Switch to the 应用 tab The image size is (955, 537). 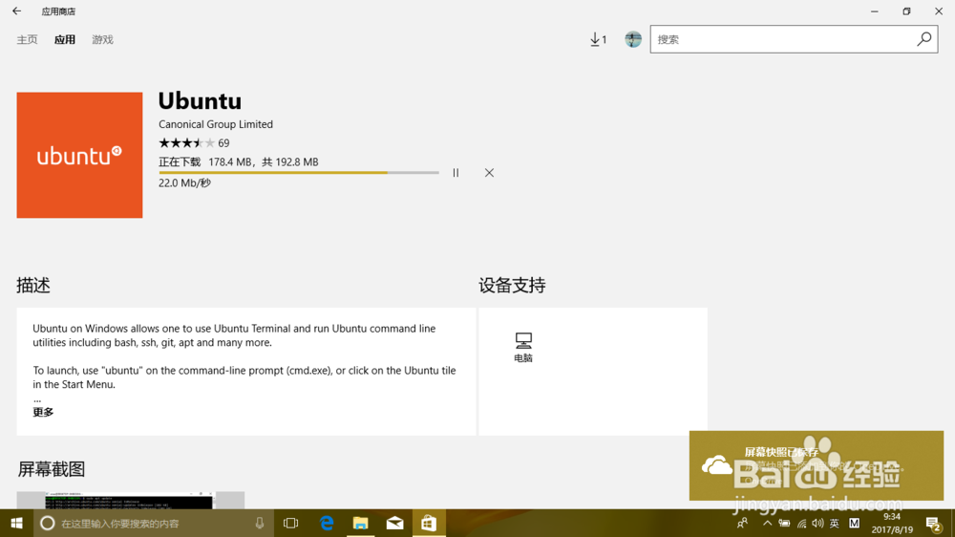click(65, 39)
